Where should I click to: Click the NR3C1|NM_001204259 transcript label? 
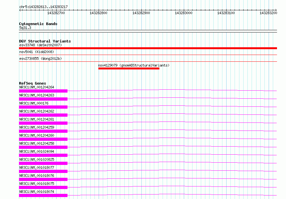(x=37, y=127)
